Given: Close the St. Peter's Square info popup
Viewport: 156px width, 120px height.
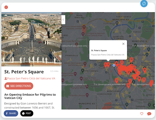Looking at the screenshot, I should click(x=123, y=44).
